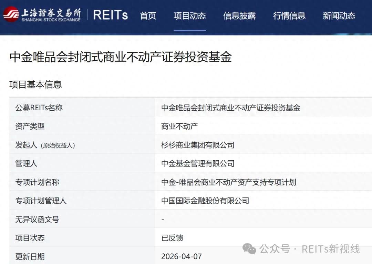Open the 信息披露 menu
The height and width of the screenshot is (264, 372).
coord(239,16)
